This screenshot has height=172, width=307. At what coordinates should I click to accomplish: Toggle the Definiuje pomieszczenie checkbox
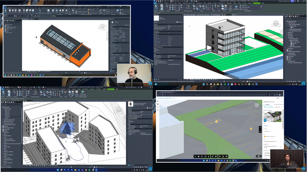[x=169, y=29]
